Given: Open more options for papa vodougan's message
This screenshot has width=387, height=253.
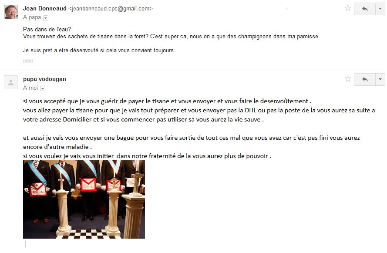Looking at the screenshot, I should 380,79.
